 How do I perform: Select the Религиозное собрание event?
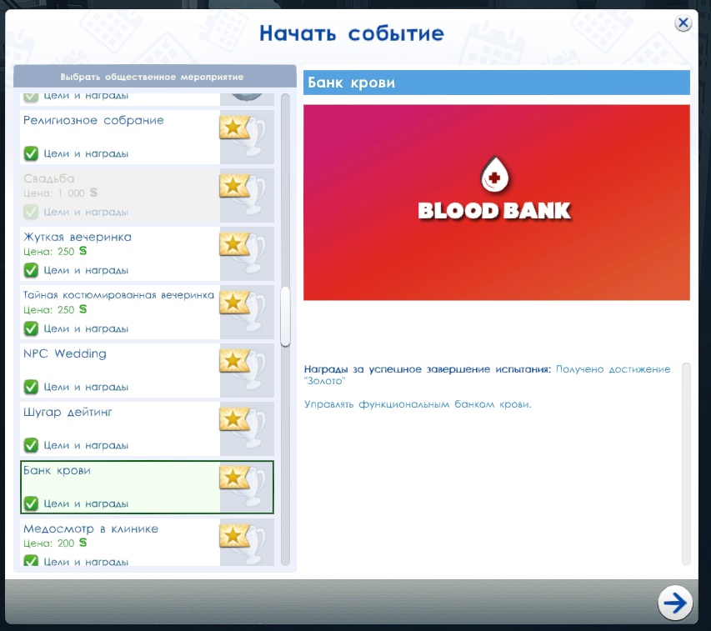click(147, 137)
